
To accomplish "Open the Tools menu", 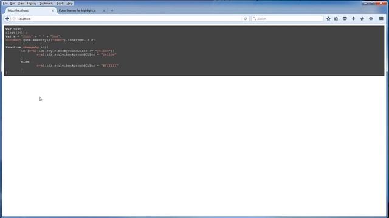I will point(60,4).
